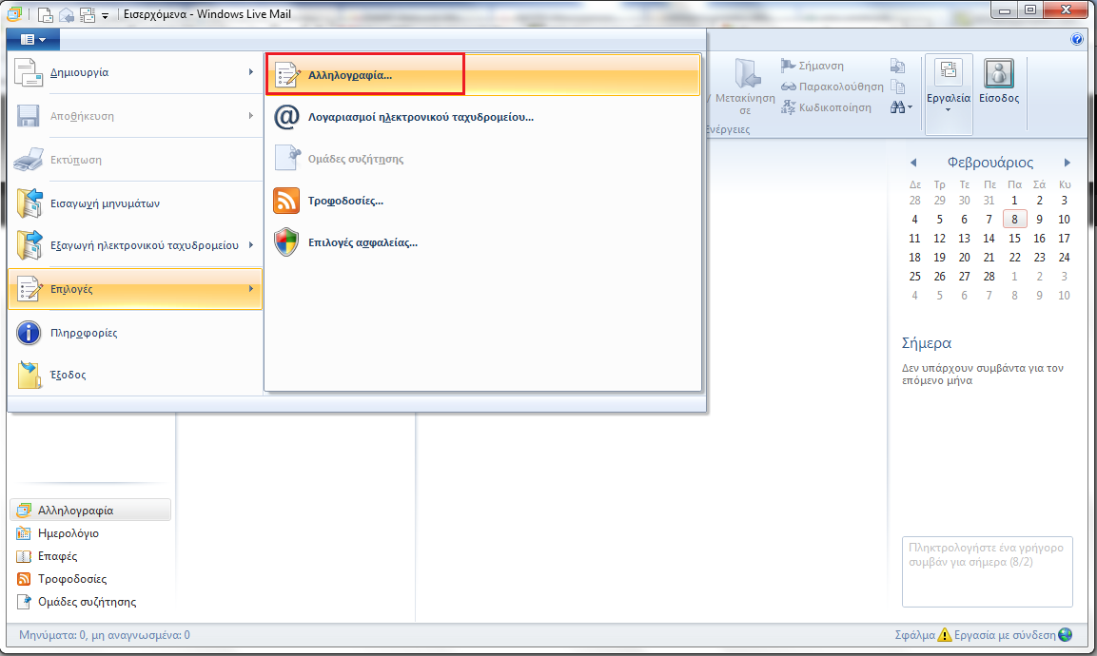Click the Εισαγωγή μηνυμάτων folder icon
1097x656 pixels.
pos(29,203)
